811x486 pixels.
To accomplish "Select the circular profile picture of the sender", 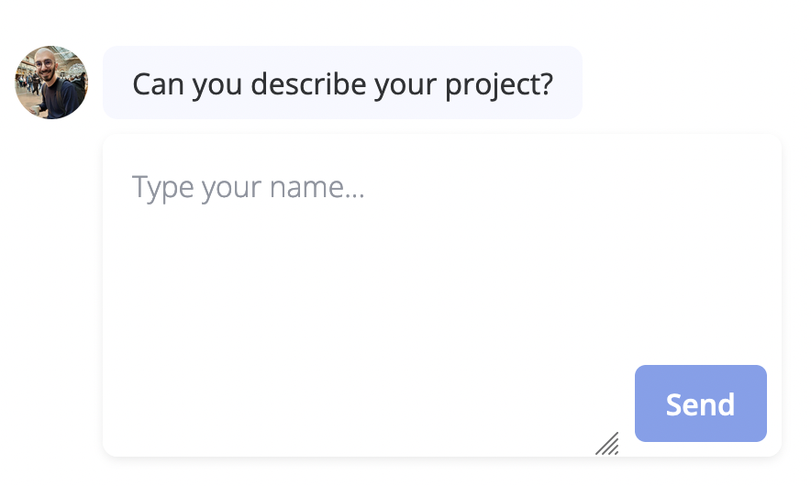I will click(x=51, y=83).
